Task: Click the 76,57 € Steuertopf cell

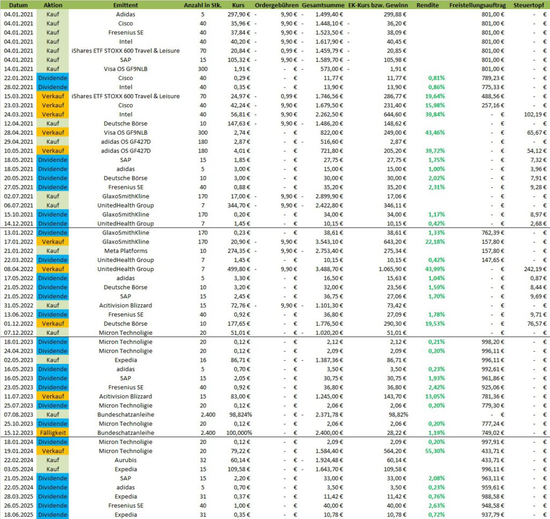Action: pos(537,324)
